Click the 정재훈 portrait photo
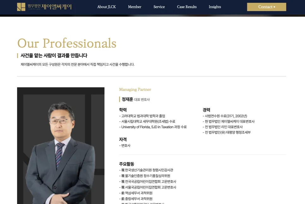This screenshot has width=305, height=204. coord(61,146)
